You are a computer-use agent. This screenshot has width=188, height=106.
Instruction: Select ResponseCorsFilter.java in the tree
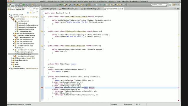[26, 29]
